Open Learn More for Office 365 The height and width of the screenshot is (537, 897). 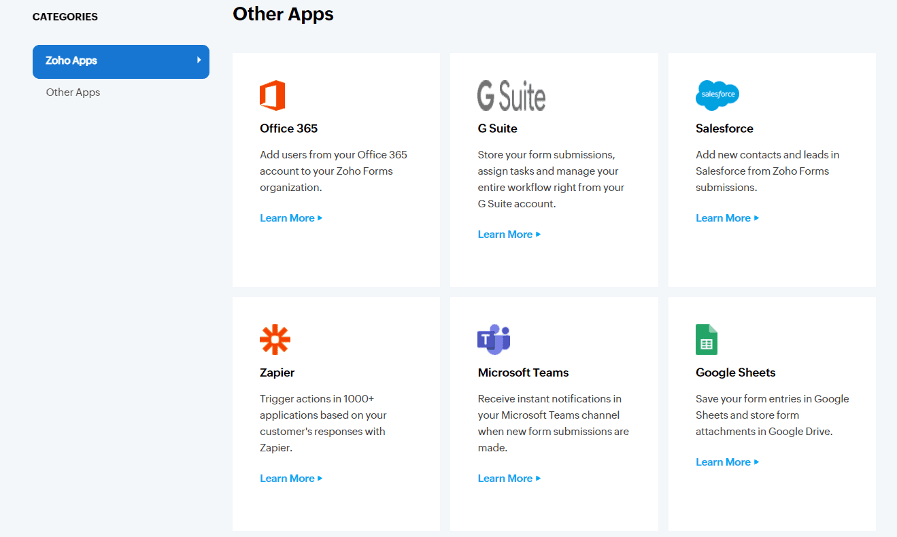click(x=291, y=218)
